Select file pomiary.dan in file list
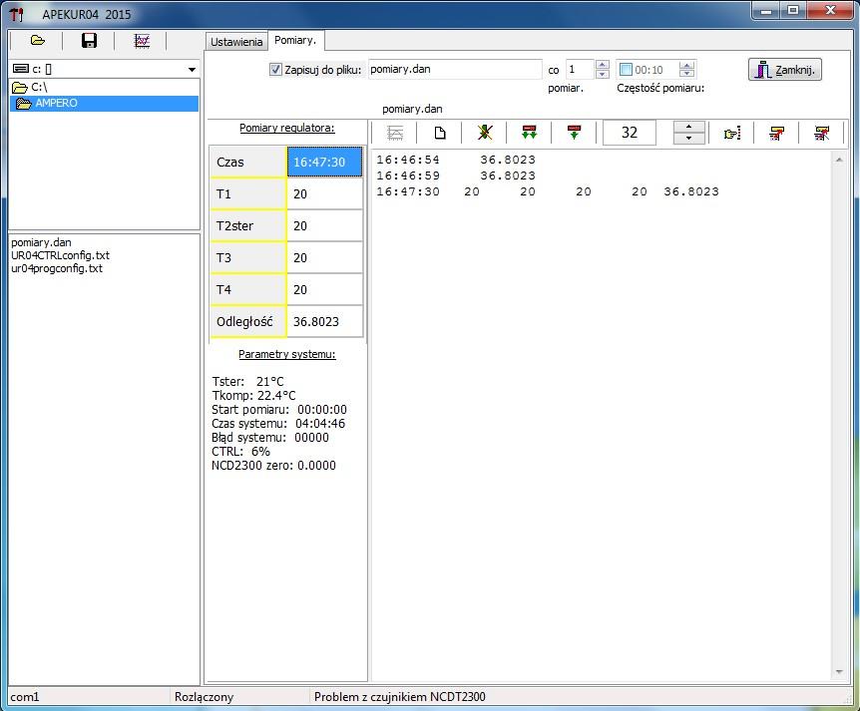The image size is (860, 711). click(x=41, y=242)
